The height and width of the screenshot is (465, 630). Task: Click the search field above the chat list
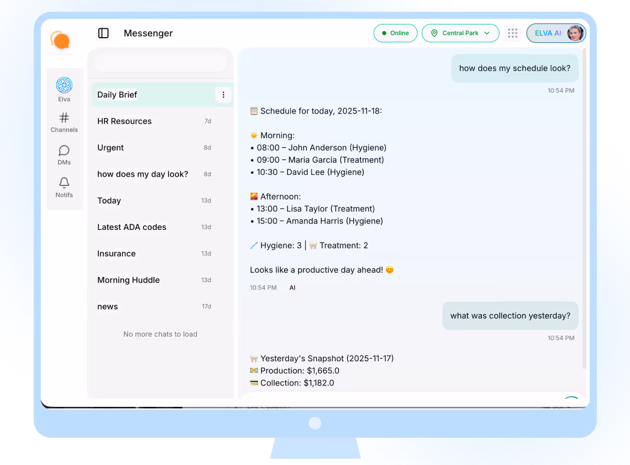click(x=160, y=61)
